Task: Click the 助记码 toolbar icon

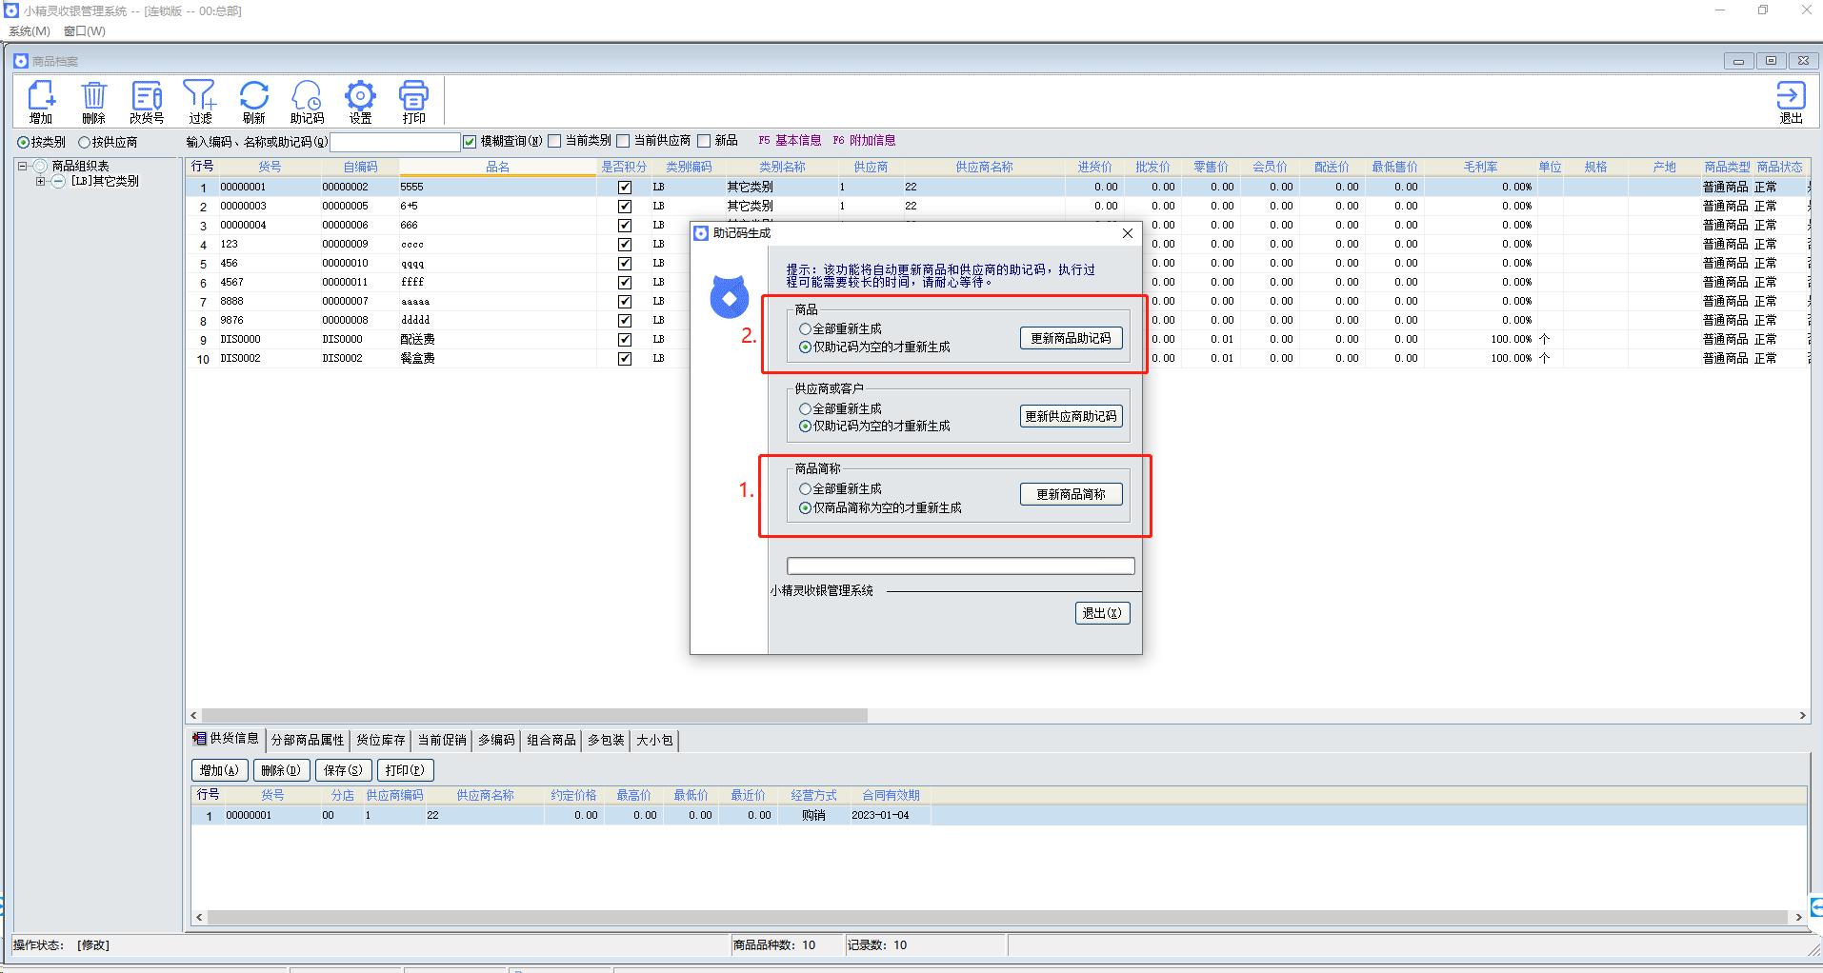Action: (x=307, y=102)
